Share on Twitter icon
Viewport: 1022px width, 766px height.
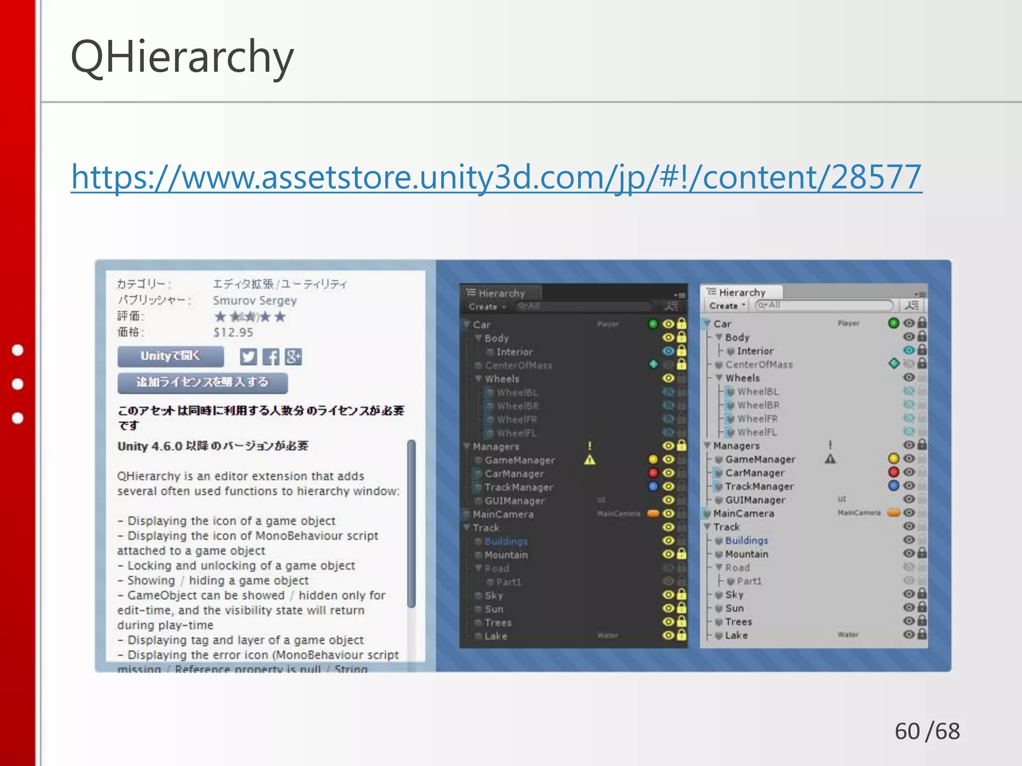[249, 357]
